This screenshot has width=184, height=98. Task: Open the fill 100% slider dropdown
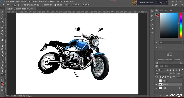coord(182,77)
